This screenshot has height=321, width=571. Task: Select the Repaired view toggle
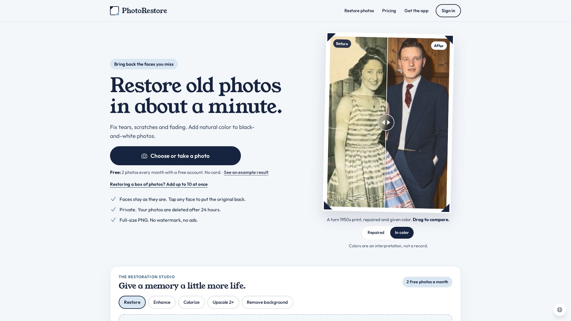click(x=376, y=233)
